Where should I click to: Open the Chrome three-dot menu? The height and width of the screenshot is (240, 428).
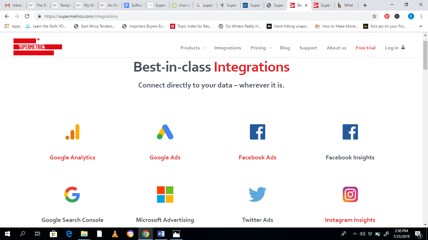[x=422, y=16]
